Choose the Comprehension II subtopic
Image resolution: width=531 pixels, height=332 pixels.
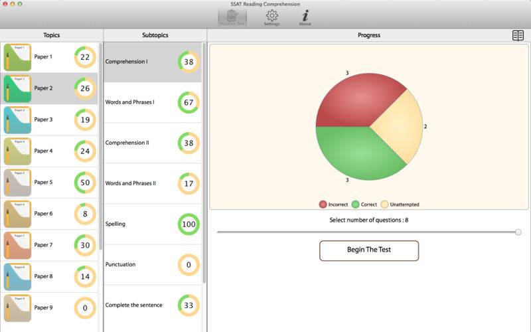pos(153,143)
